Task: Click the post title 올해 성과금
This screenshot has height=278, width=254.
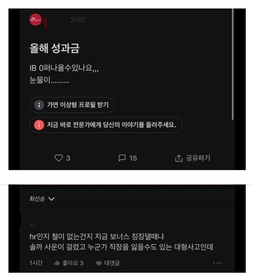Action: [55, 48]
